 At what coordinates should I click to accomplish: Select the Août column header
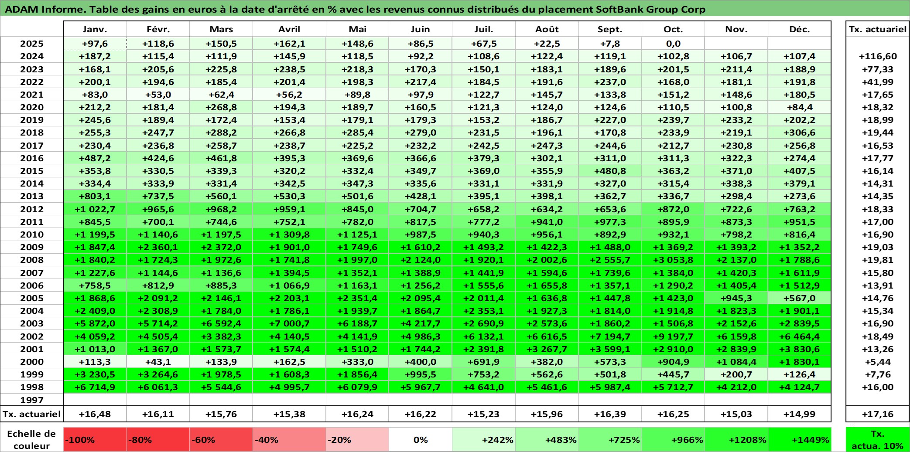[x=547, y=29]
